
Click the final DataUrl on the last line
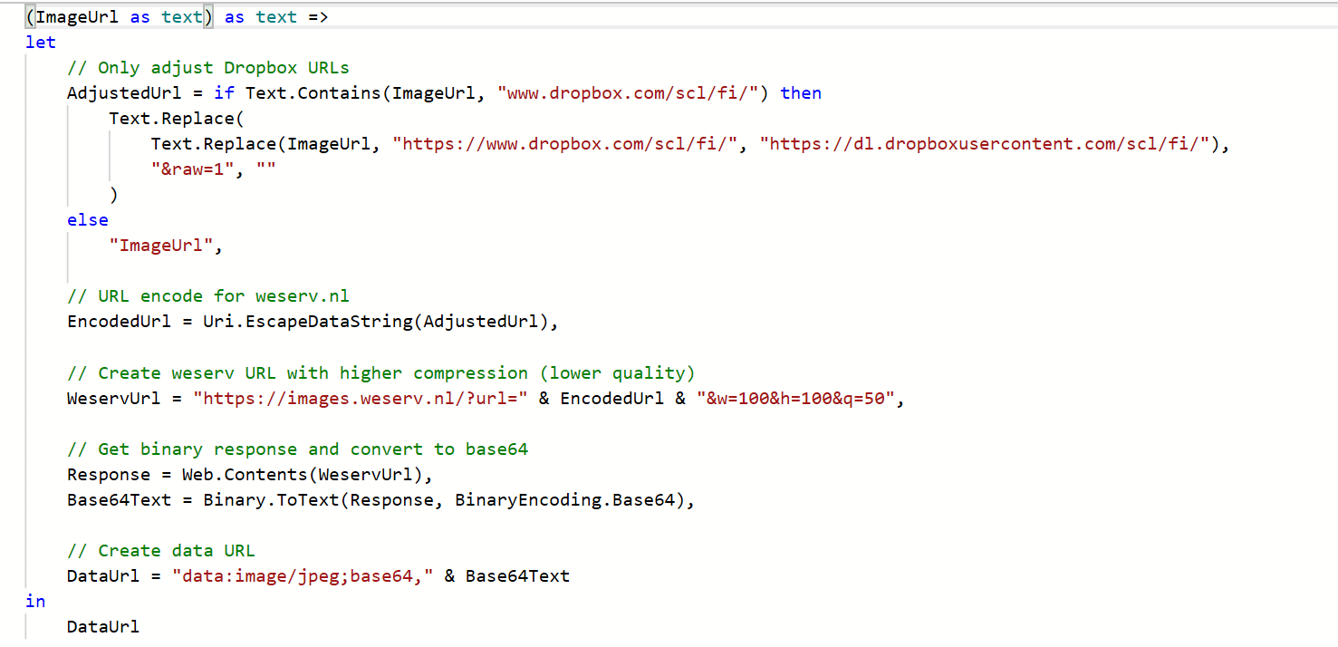click(103, 627)
